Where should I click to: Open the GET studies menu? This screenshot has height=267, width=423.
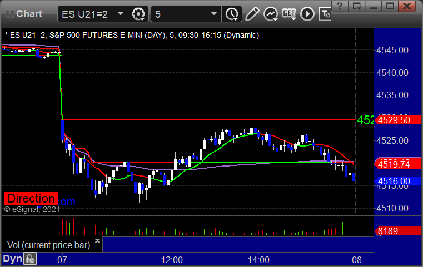289,14
